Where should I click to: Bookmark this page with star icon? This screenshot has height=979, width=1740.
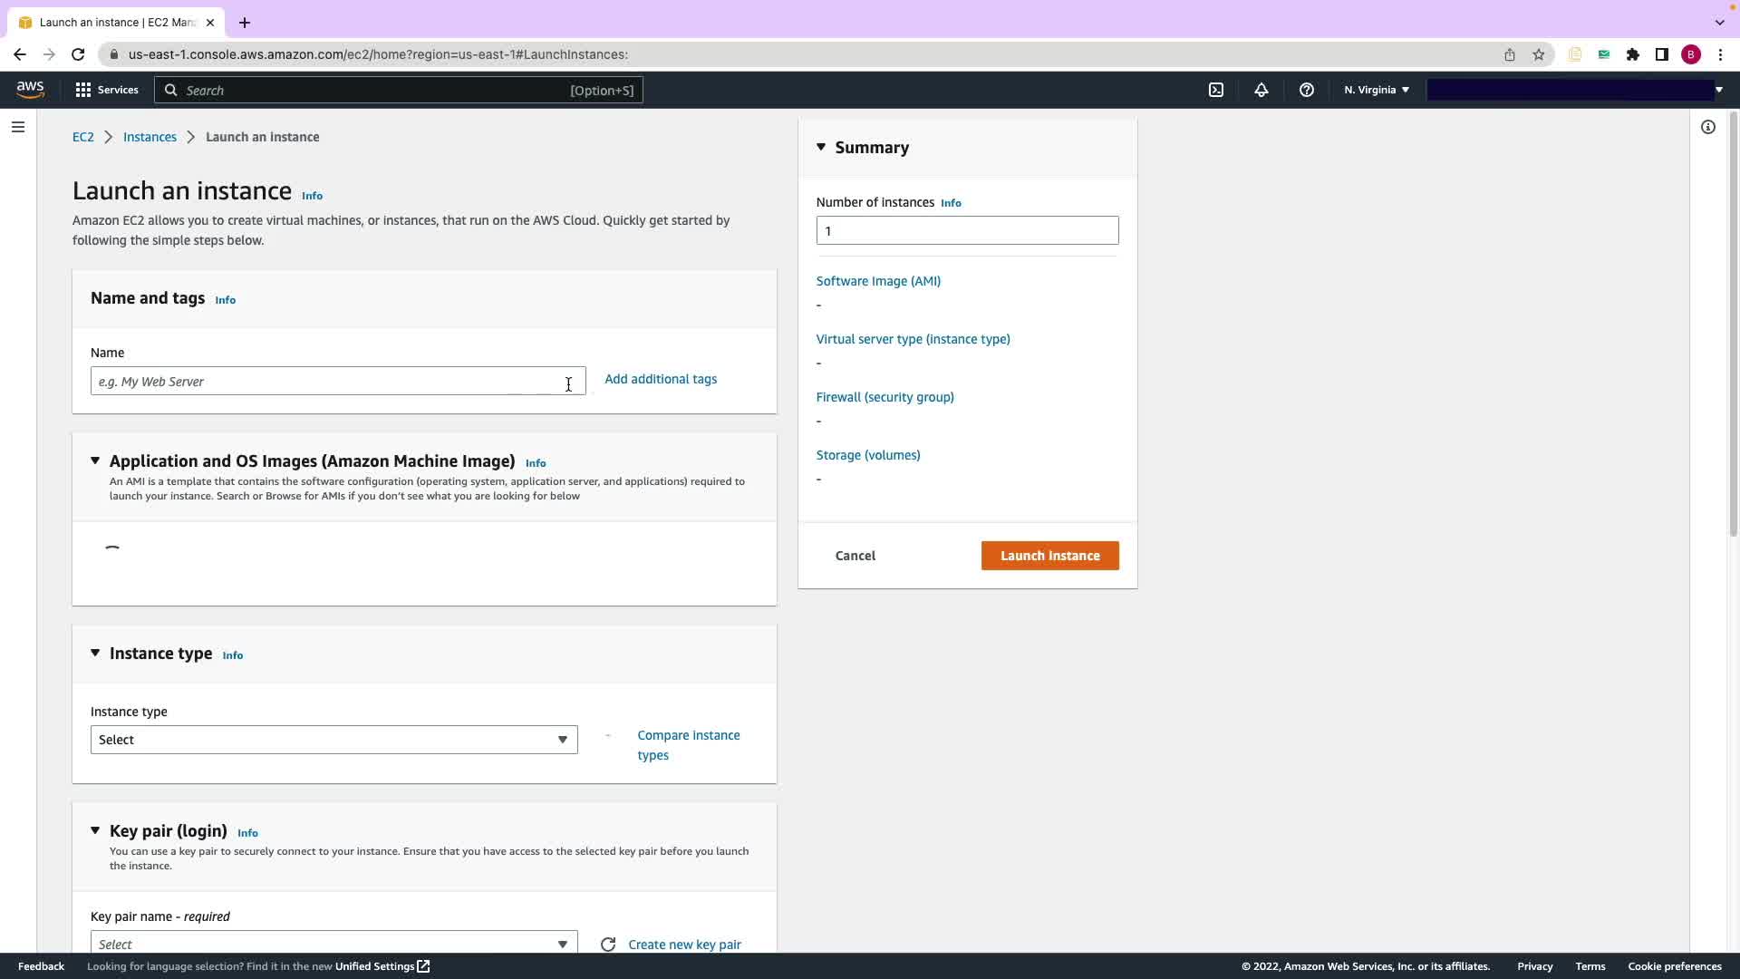point(1538,54)
